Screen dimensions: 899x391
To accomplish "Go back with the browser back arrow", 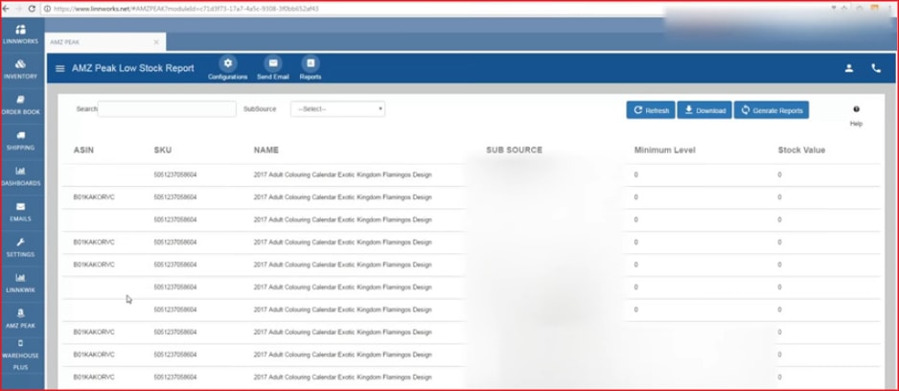I will pos(6,9).
